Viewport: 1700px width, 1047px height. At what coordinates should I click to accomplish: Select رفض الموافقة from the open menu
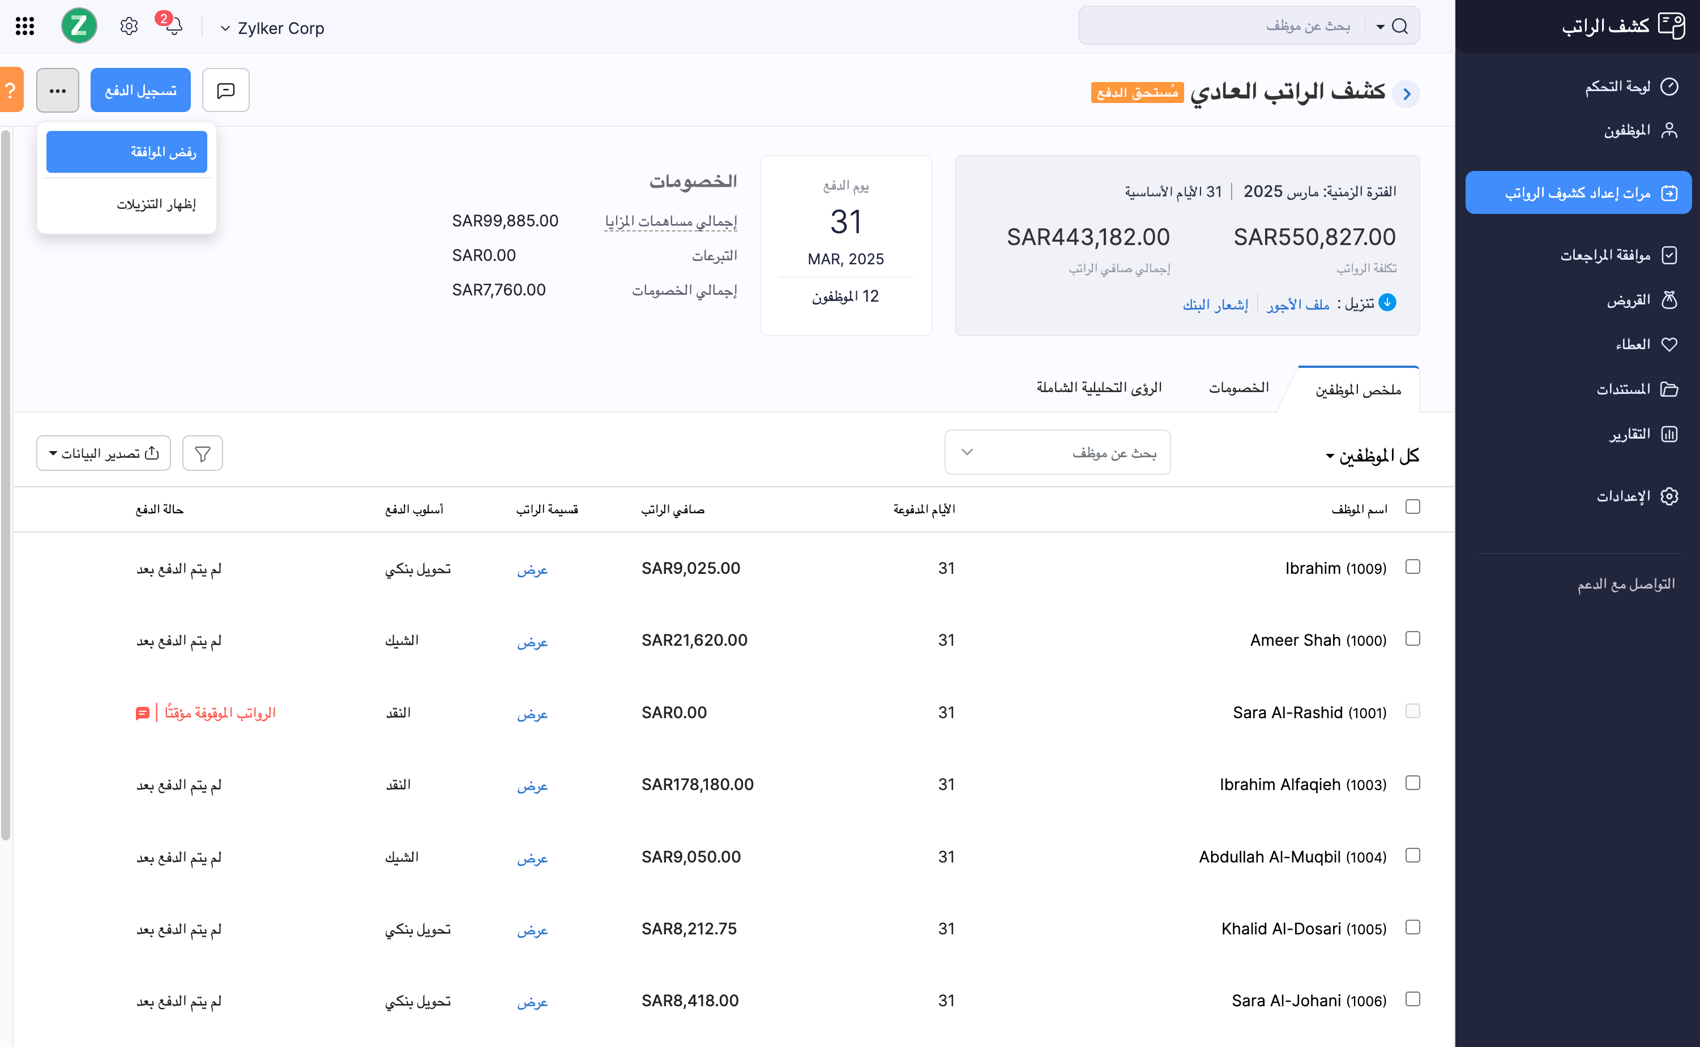click(x=126, y=152)
